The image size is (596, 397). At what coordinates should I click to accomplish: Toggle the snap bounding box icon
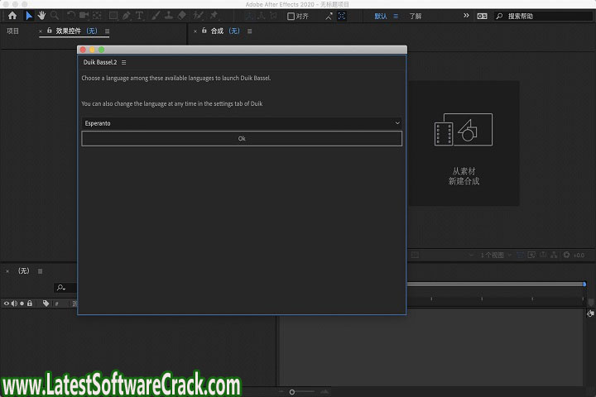tap(342, 16)
